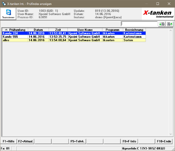
Task: Sort by Prüfumfang column arrow
Action: [x=6, y=30]
